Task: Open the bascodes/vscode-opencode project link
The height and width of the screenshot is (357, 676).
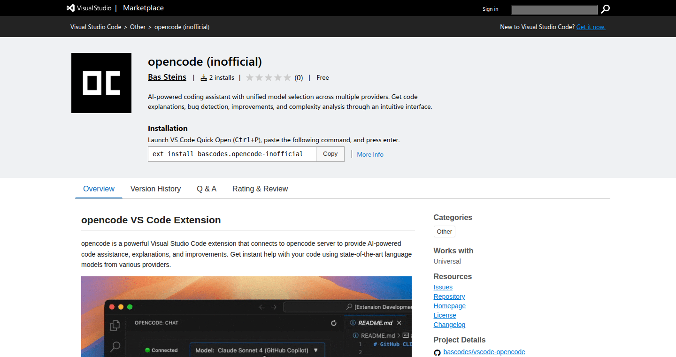Action: [x=484, y=352]
